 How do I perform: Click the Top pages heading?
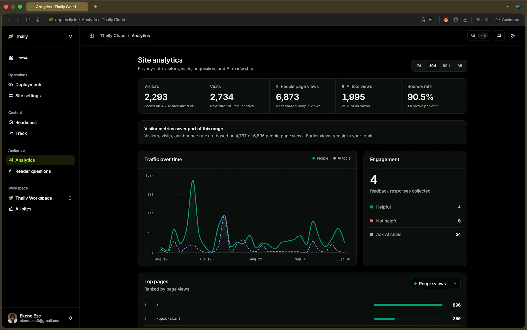pos(156,282)
